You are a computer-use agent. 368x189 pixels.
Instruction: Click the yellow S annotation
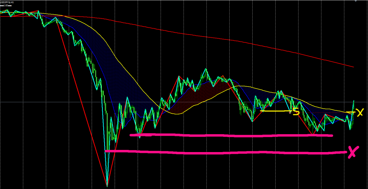pyautogui.click(x=296, y=112)
